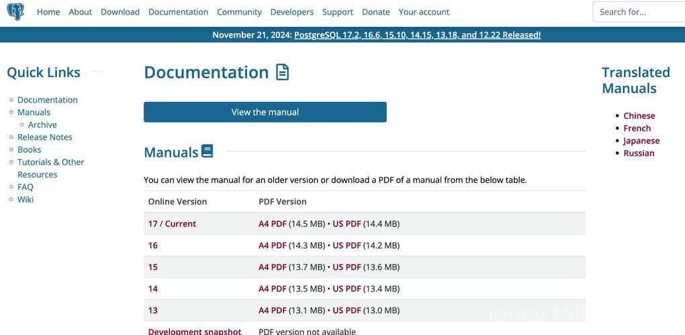
Task: Open online version 17 manual
Action: point(152,224)
